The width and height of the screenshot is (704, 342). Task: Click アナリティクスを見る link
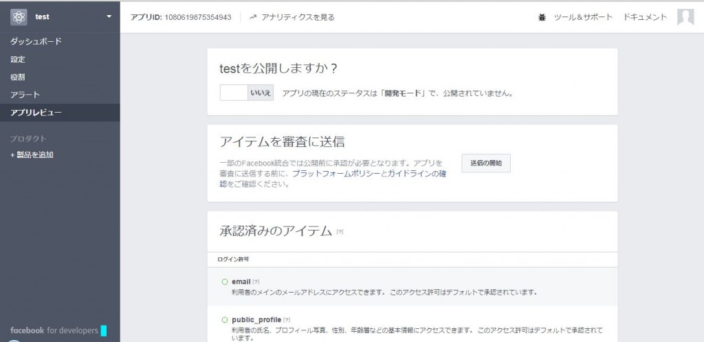(298, 17)
